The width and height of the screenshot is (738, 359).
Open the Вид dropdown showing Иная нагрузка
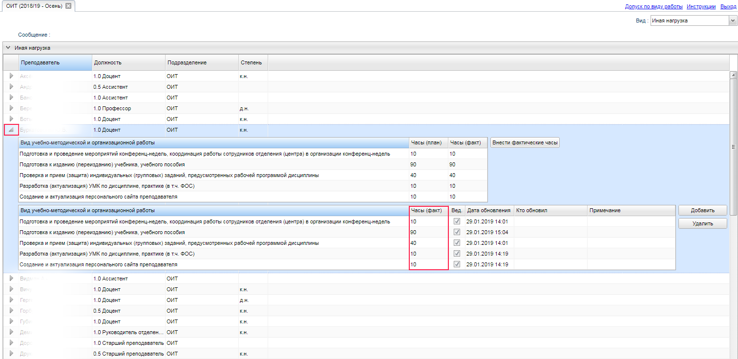[x=732, y=20]
